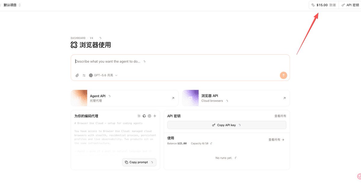Screen dimensions: 361x183
Task: Open the 浏览器 API Cloud browsers card
Action: tap(236, 98)
